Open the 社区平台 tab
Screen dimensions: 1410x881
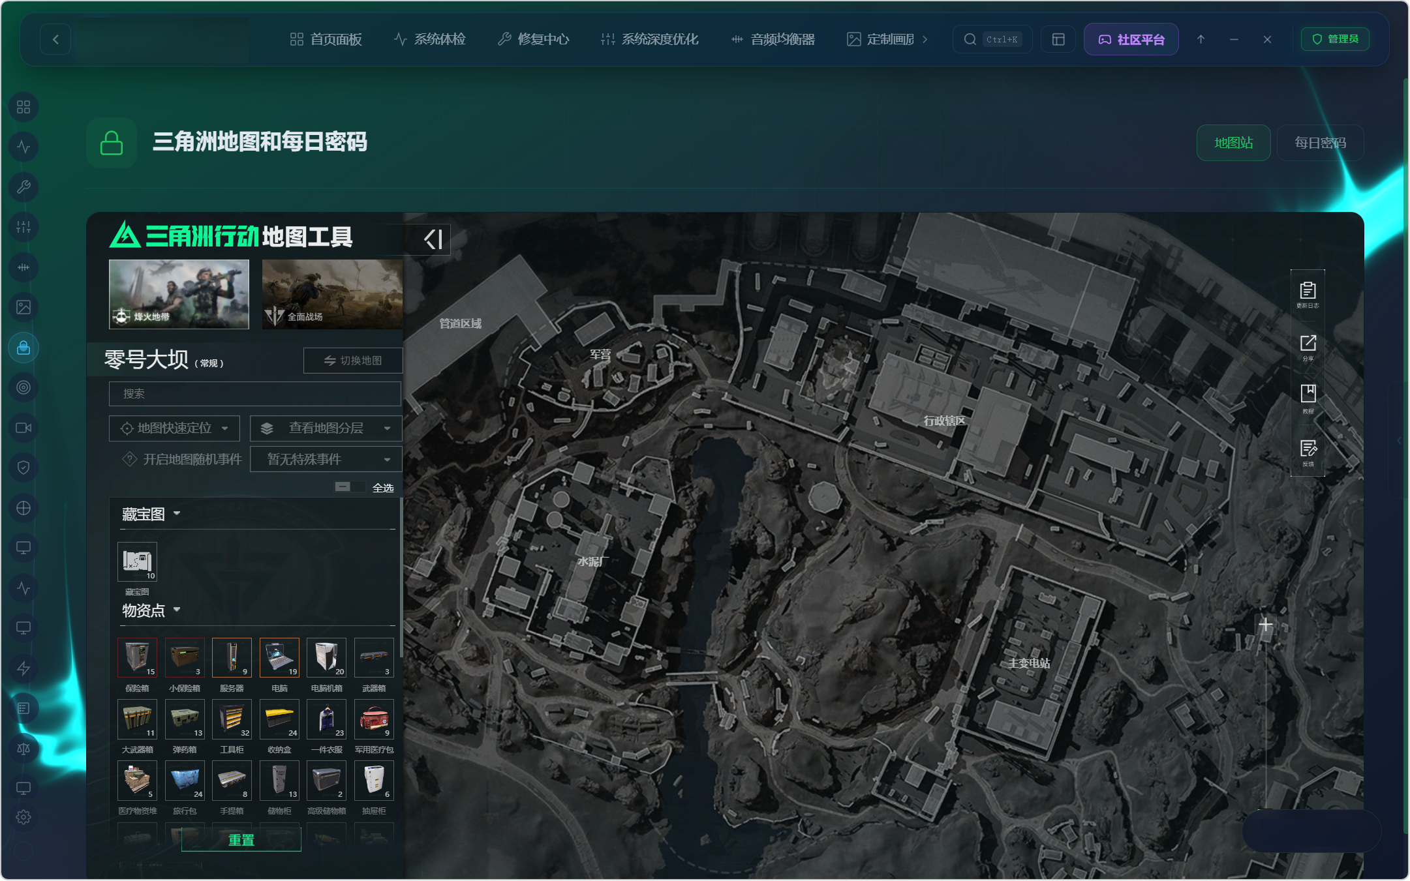pyautogui.click(x=1131, y=39)
